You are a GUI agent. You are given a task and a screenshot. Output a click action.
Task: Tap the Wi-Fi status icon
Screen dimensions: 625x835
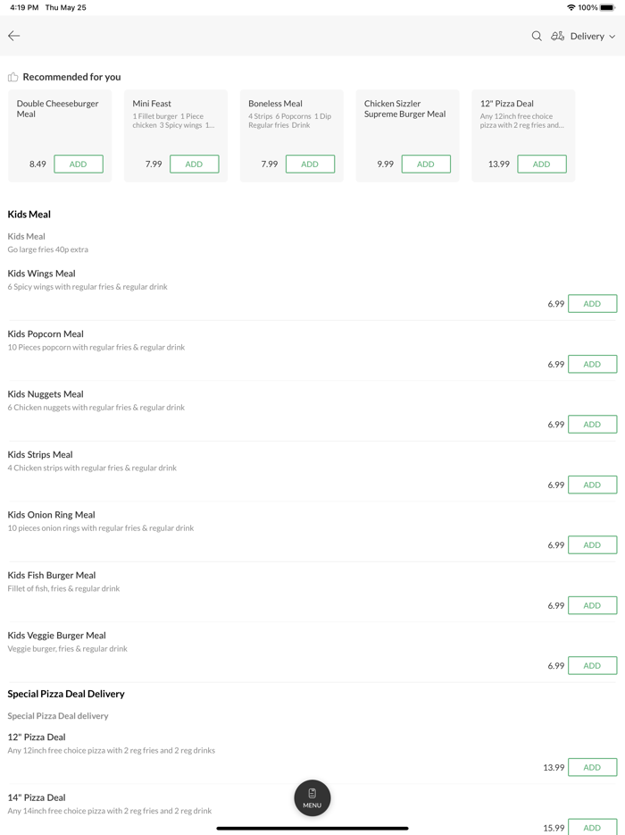(571, 7)
